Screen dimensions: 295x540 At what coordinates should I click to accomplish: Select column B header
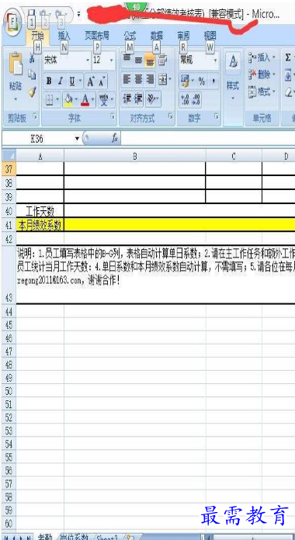pyautogui.click(x=135, y=157)
